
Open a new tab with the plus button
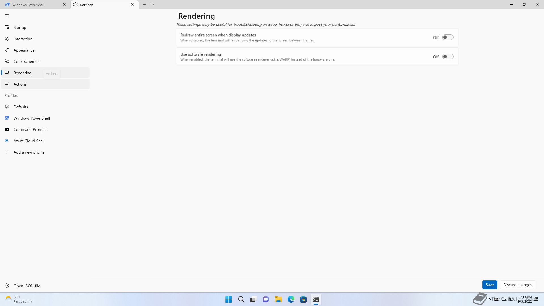144,5
